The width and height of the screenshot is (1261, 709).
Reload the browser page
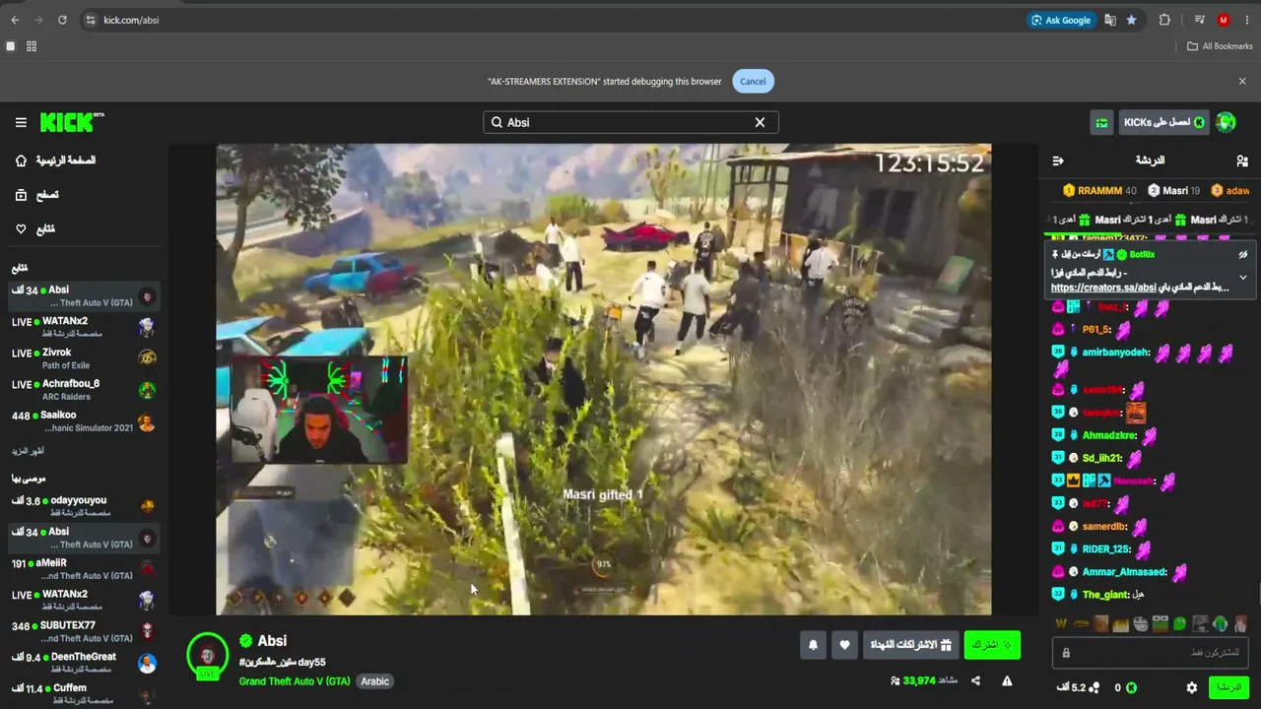(x=62, y=20)
